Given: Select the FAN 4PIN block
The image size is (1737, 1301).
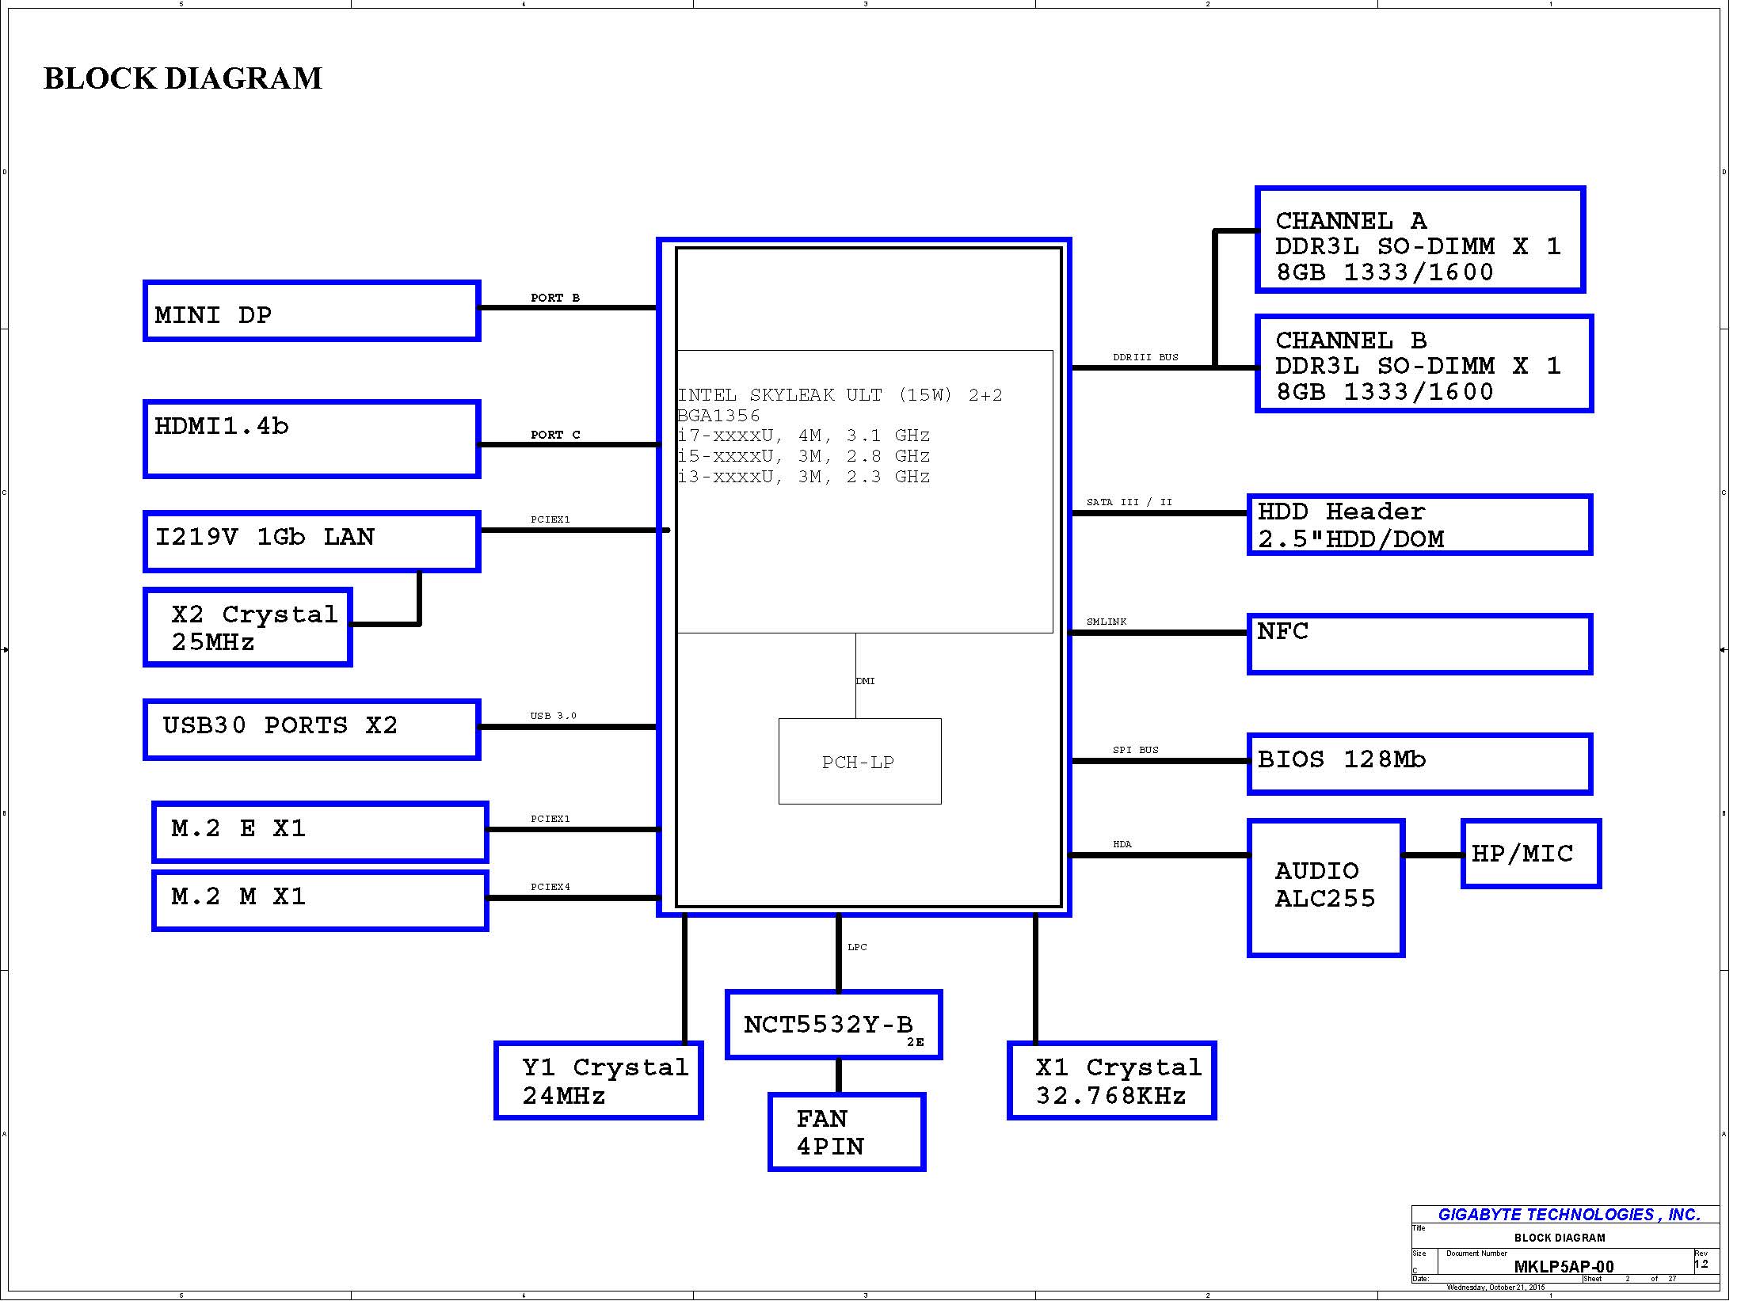Looking at the screenshot, I should pos(846,1132).
